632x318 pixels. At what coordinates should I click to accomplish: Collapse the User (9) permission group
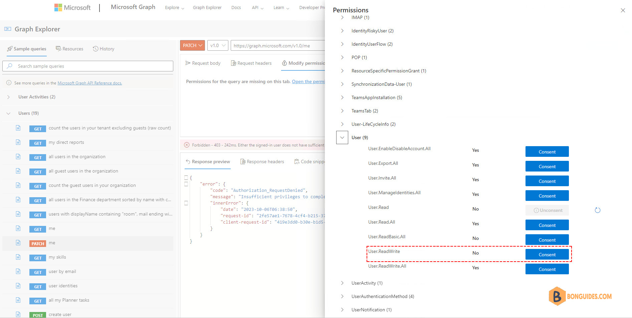[342, 137]
